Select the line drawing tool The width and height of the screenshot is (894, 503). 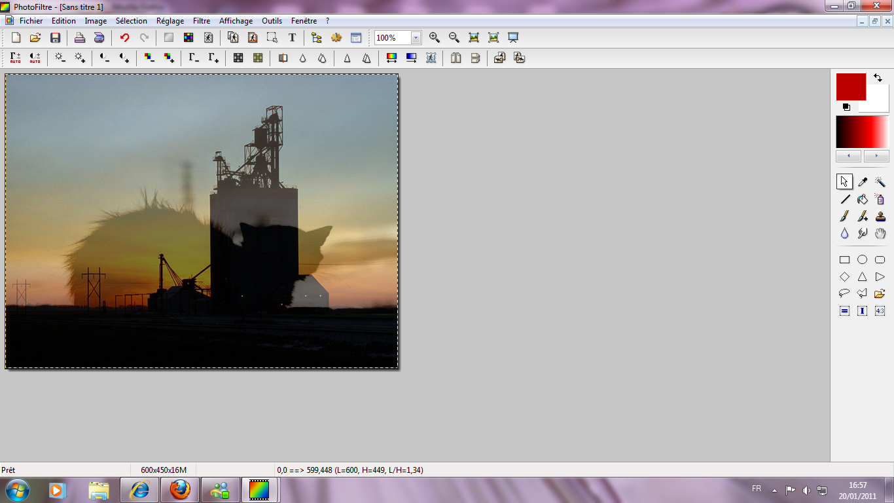pyautogui.click(x=844, y=199)
